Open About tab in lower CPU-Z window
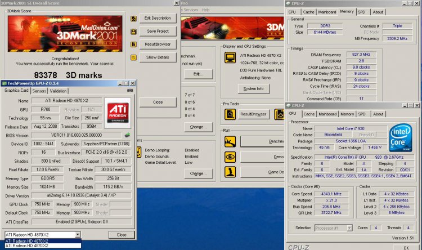 (378, 114)
